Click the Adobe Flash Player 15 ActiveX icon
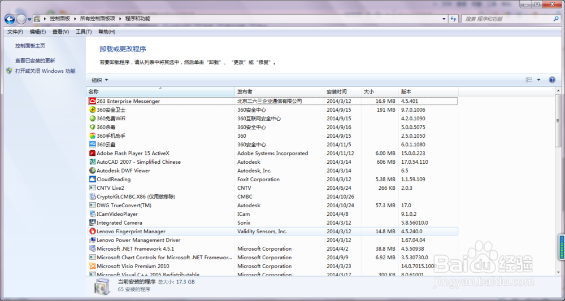Screen dimensions: 565x301 click(92, 153)
